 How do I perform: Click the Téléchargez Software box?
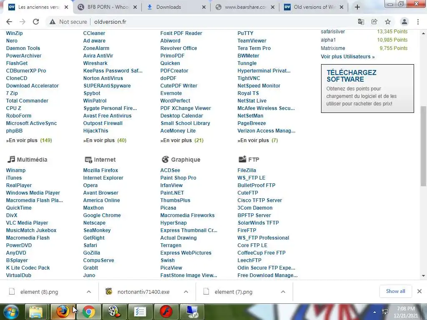tap(367, 88)
